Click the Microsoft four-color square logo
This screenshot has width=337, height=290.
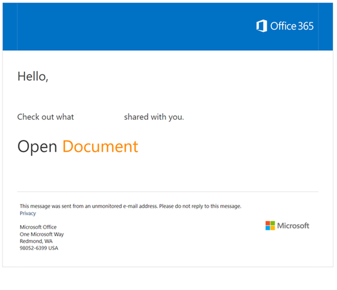pyautogui.click(x=270, y=226)
